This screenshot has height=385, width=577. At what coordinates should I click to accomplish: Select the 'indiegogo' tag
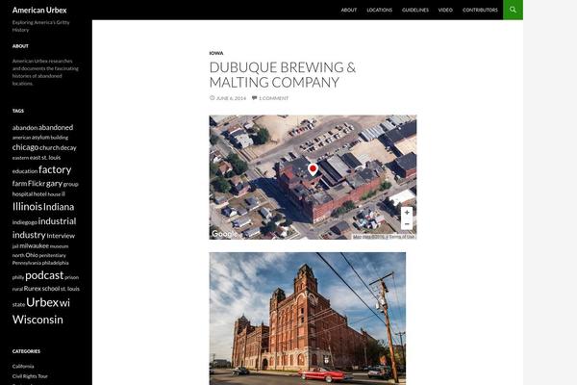coord(25,222)
